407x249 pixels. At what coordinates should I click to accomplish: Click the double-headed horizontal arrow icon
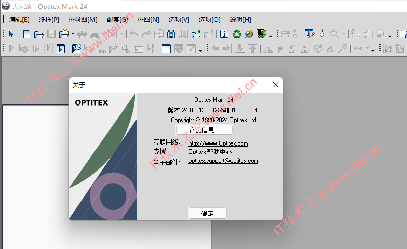[x=358, y=49]
